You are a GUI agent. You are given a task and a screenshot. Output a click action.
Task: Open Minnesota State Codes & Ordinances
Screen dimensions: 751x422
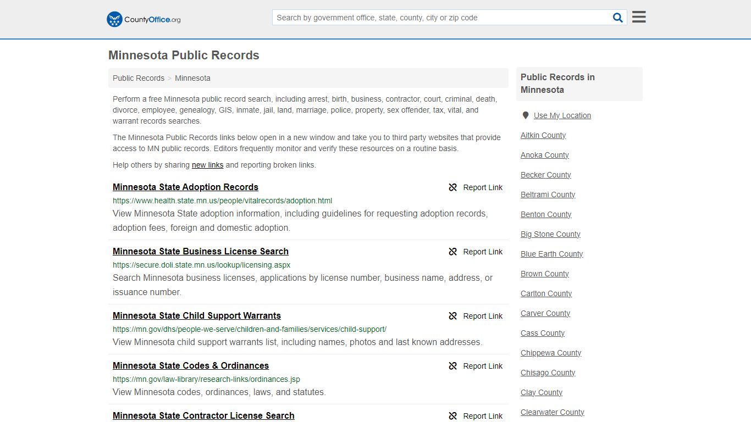191,365
